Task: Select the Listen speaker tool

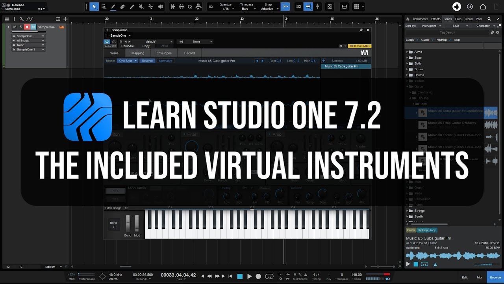Action: [160, 7]
